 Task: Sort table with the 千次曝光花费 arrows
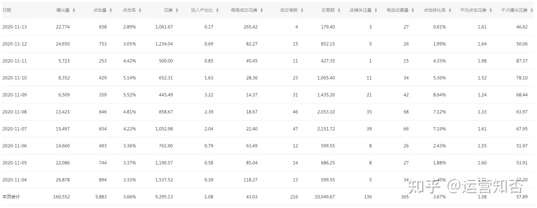tap(532, 10)
